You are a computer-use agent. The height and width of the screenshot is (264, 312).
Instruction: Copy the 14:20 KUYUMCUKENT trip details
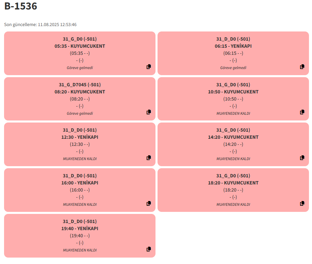[x=302, y=158]
